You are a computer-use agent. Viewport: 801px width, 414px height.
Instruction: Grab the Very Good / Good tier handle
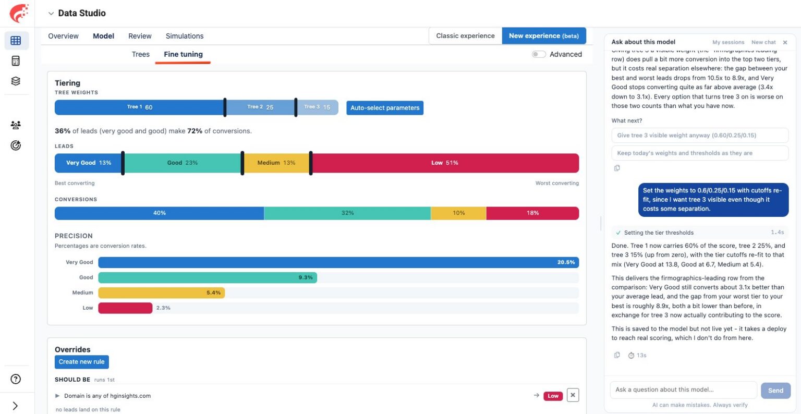coord(123,163)
